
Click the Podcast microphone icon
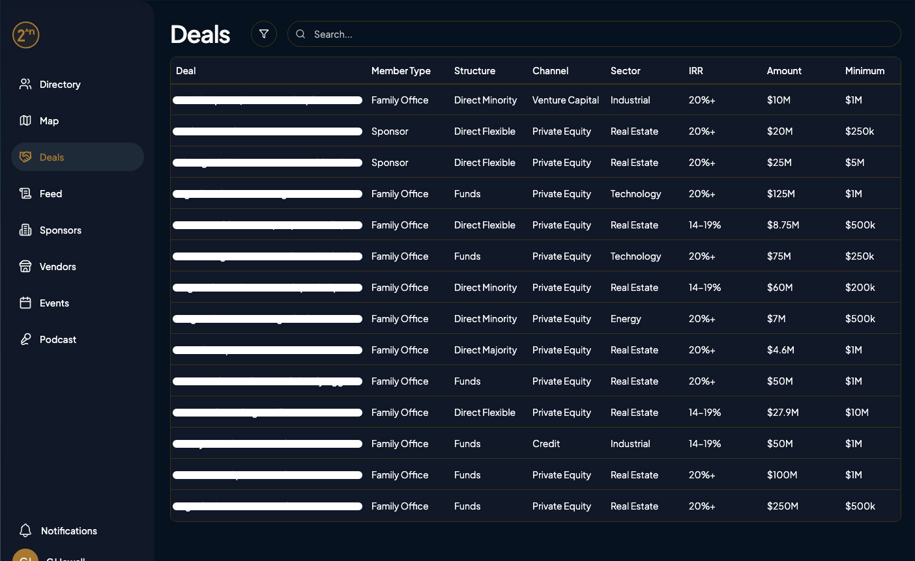pos(25,339)
